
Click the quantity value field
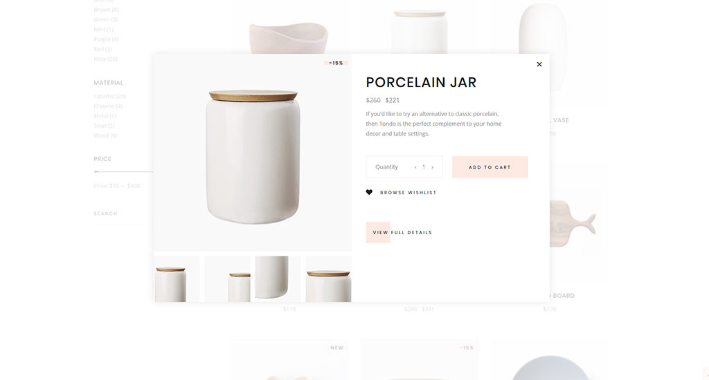point(424,167)
